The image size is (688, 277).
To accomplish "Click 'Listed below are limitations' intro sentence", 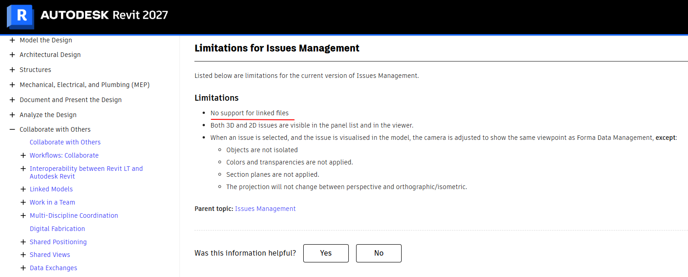I will coord(306,76).
